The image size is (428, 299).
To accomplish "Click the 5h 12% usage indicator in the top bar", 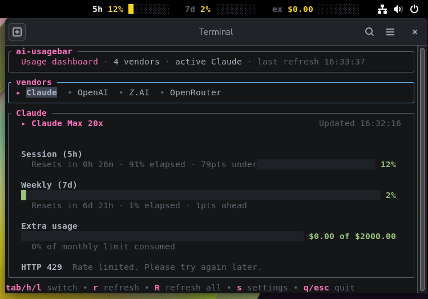I will tap(131, 9).
